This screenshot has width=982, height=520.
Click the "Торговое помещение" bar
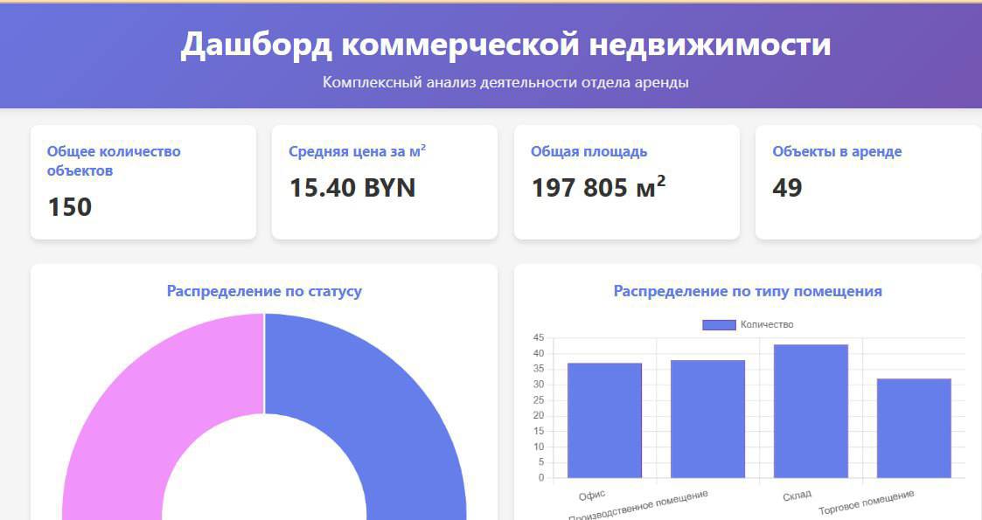tap(914, 428)
